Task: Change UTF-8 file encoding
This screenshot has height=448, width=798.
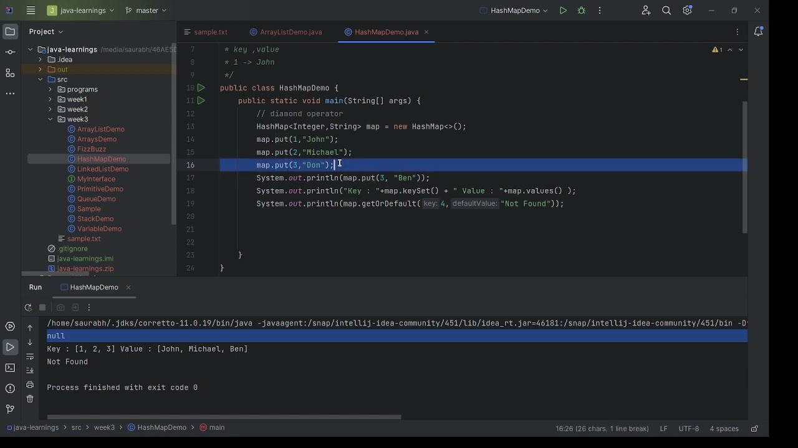Action: 689,429
